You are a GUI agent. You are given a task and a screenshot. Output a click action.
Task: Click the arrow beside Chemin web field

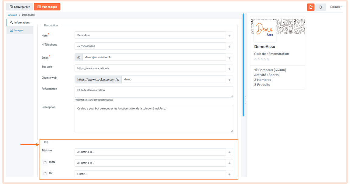229,80
